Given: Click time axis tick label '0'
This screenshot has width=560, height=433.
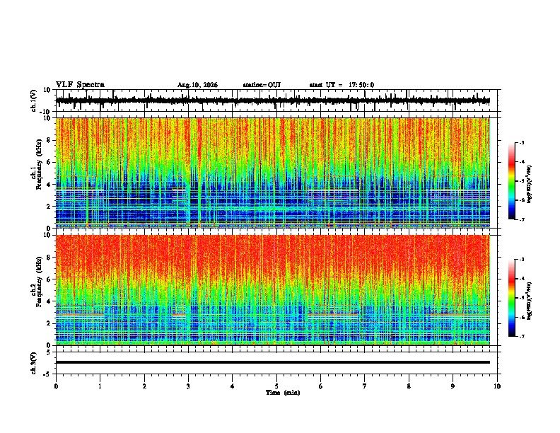Looking at the screenshot, I should 56,386.
